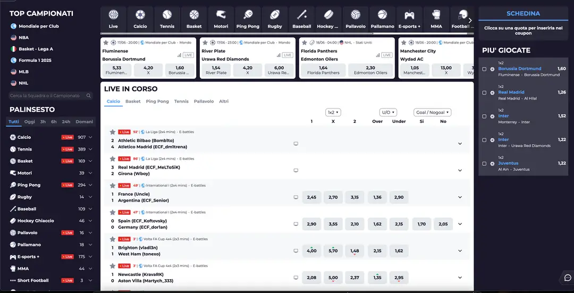Viewport: 574px width, 293px height.
Task: Open Formula 1 2025 league link
Action: pos(36,60)
